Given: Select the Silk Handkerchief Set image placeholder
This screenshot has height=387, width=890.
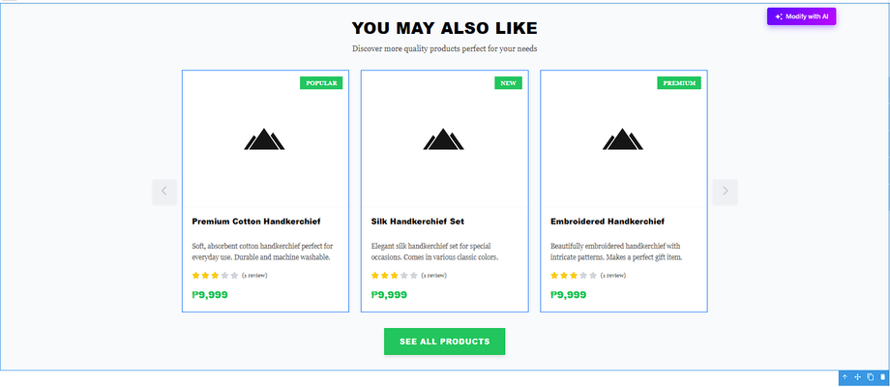Looking at the screenshot, I should coord(444,140).
